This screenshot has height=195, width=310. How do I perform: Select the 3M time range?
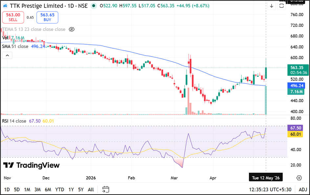coord(37,189)
